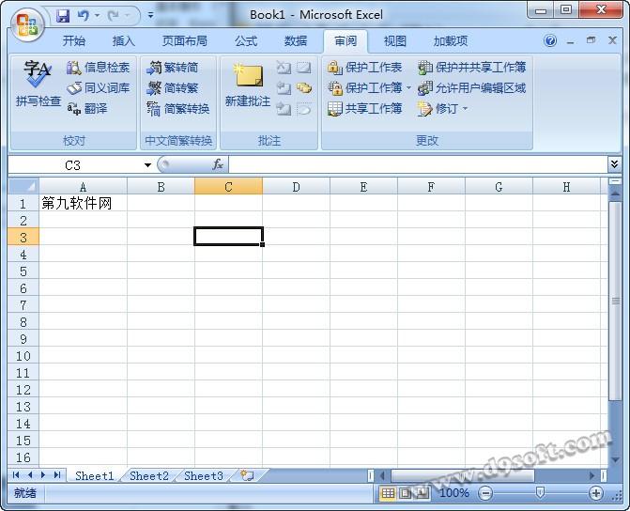630x511 pixels.
Task: Select the Sheet1 tab
Action: [x=95, y=475]
